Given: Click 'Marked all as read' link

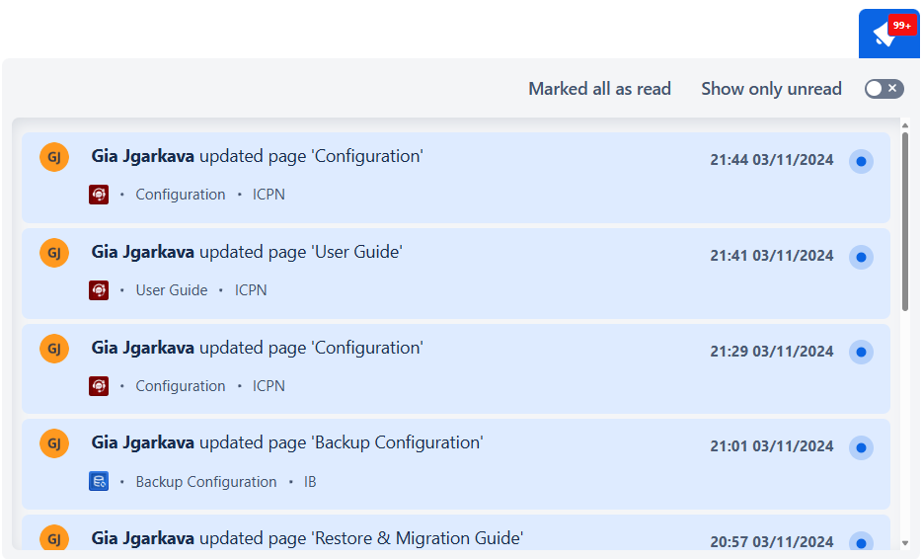Looking at the screenshot, I should click(599, 89).
